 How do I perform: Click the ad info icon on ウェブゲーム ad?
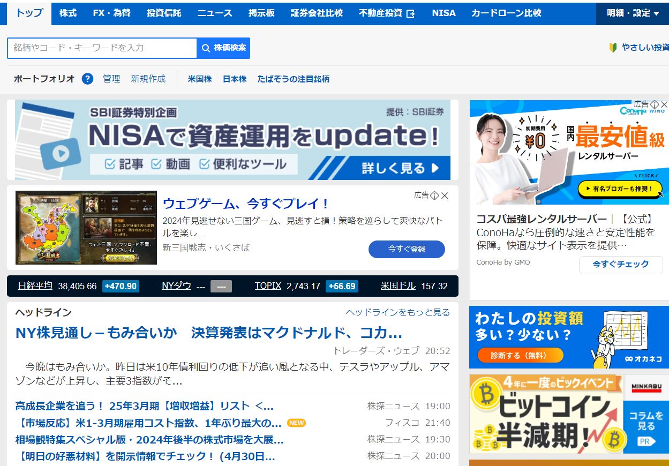(x=435, y=196)
